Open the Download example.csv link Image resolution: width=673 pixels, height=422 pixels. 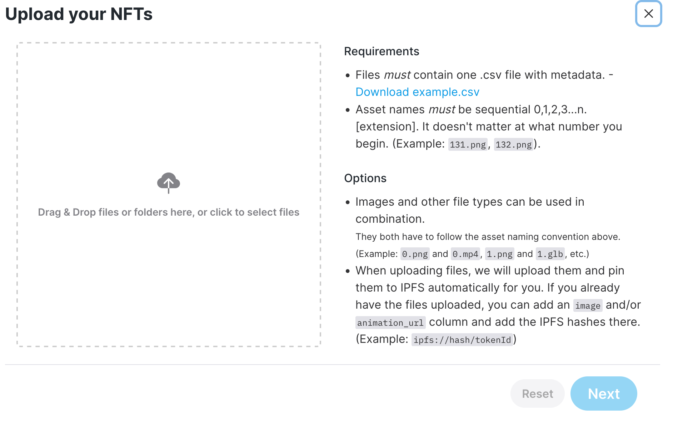click(x=417, y=92)
